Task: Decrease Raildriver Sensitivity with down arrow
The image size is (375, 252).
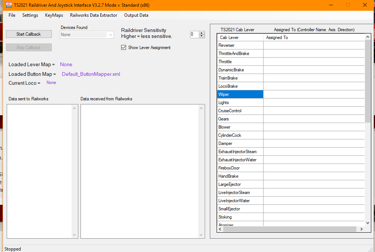Action: tap(202, 36)
